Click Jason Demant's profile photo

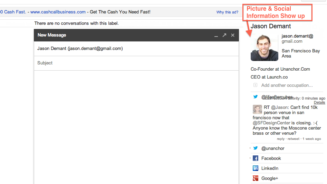tap(265, 48)
